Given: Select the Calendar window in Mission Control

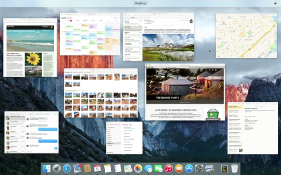Looking at the screenshot, I should (90, 34).
